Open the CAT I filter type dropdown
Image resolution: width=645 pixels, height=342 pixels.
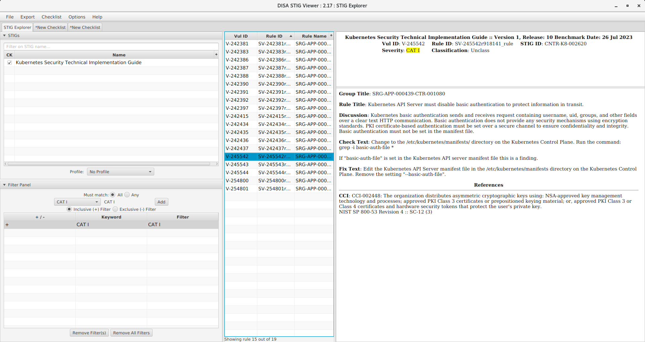tap(77, 202)
